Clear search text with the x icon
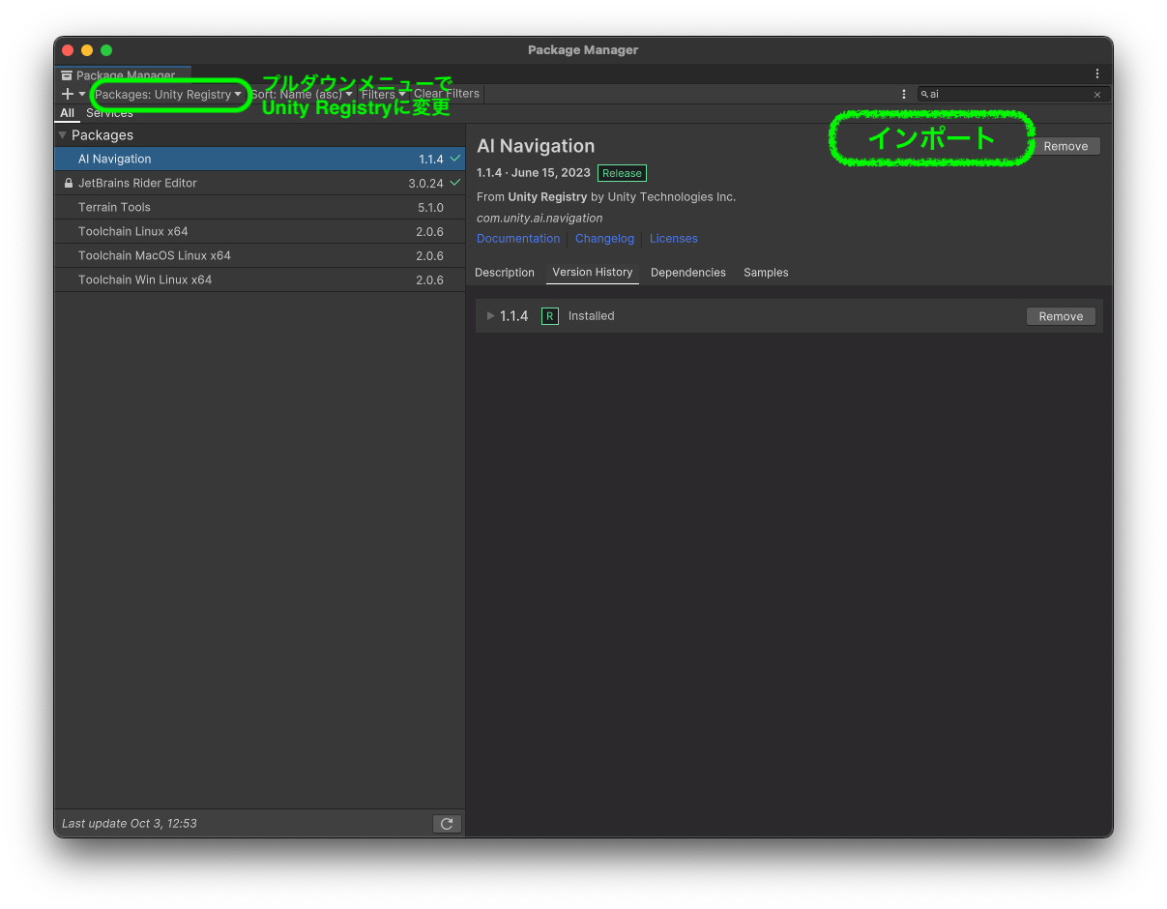Screen dimensions: 1167x909 point(1097,95)
